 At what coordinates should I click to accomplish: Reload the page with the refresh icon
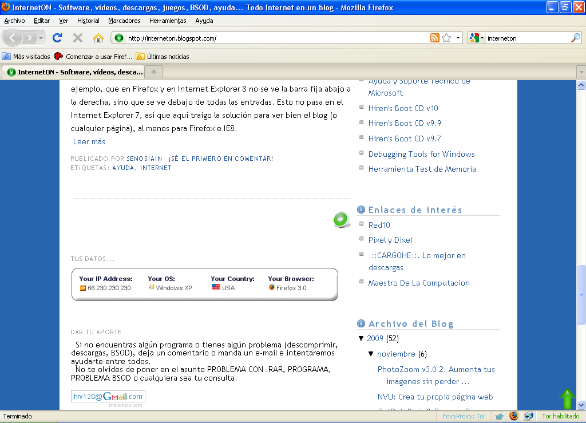pyautogui.click(x=57, y=38)
